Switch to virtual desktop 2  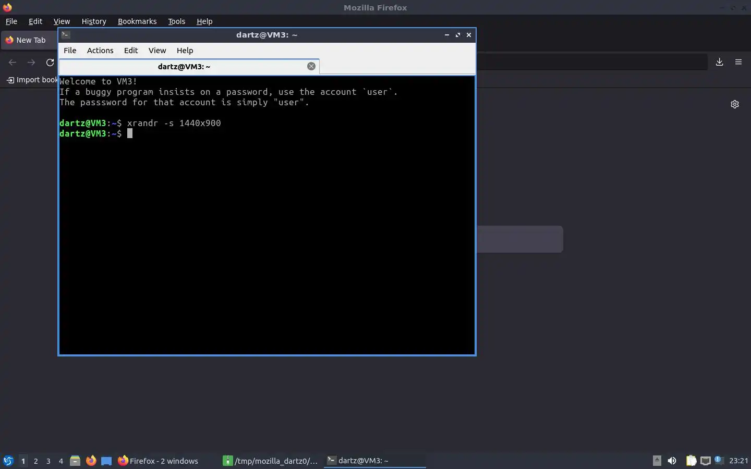pos(35,461)
